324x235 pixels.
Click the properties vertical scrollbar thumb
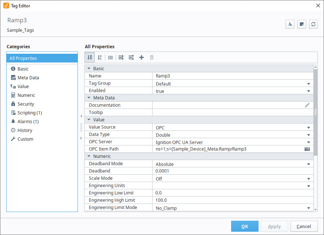point(315,112)
